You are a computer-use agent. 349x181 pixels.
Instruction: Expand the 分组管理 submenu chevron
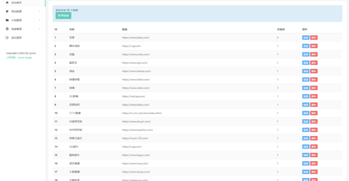point(39,20)
